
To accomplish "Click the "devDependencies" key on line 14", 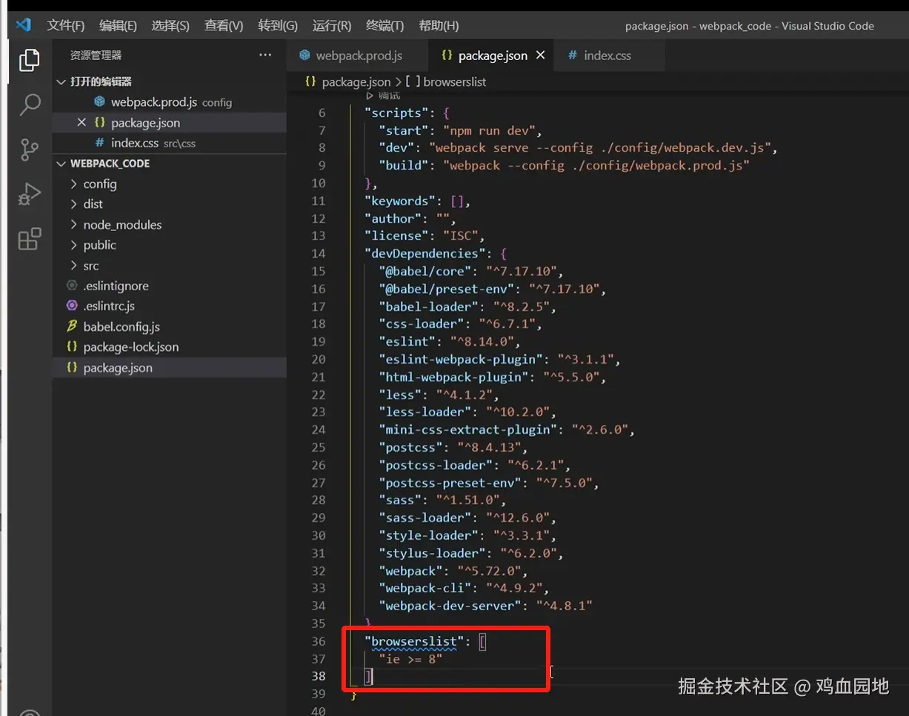I will 424,253.
